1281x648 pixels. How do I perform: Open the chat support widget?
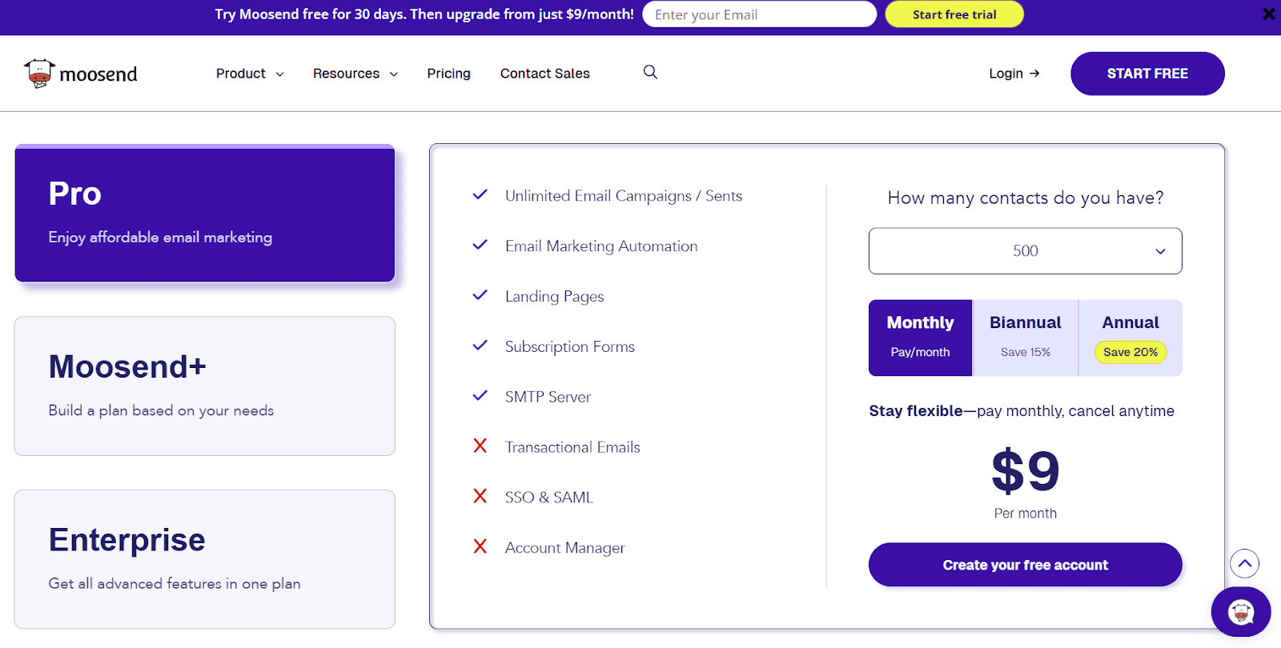pyautogui.click(x=1241, y=612)
